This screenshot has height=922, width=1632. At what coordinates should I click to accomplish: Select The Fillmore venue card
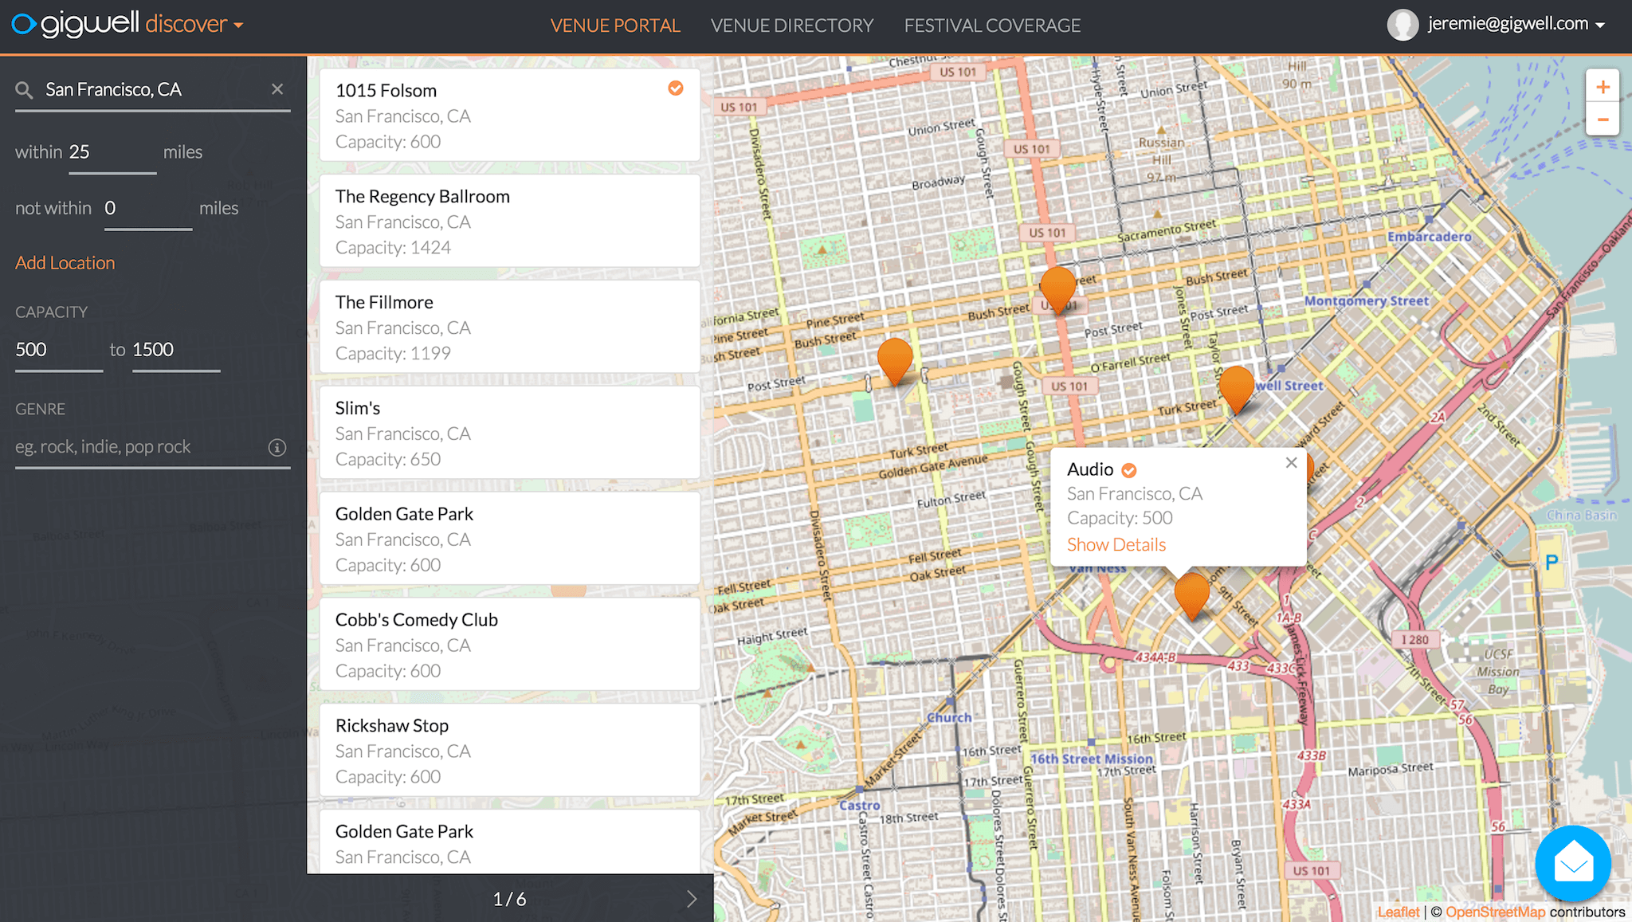click(x=509, y=327)
